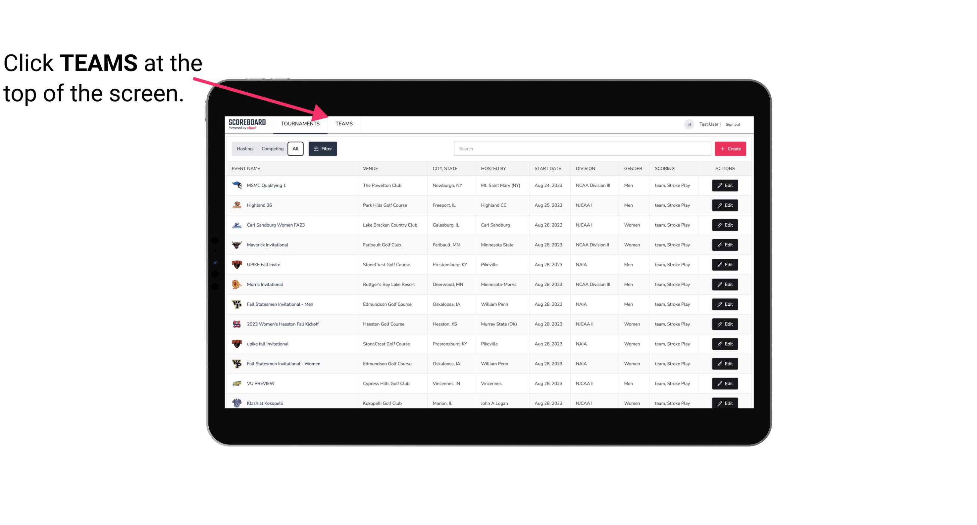The width and height of the screenshot is (977, 525).
Task: Toggle the Hosting filter tab
Action: pos(244,149)
